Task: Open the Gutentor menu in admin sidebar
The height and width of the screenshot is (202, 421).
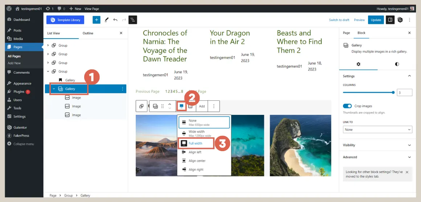Action: [20, 127]
